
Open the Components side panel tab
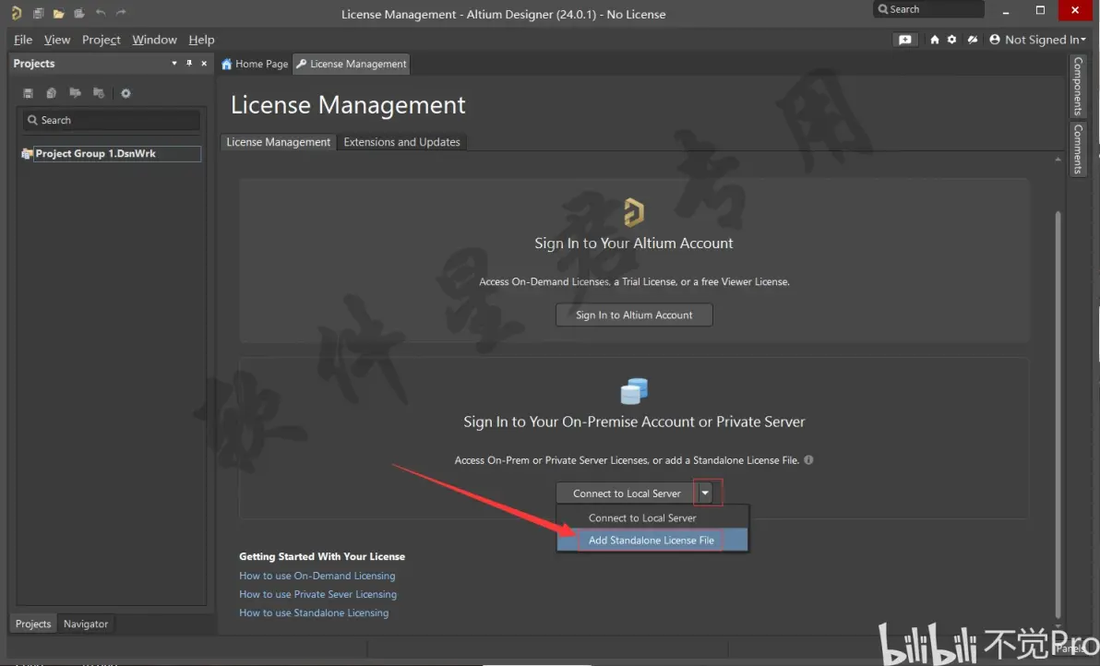point(1078,86)
